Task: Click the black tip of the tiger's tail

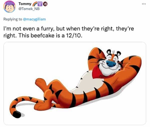Action: (17, 114)
